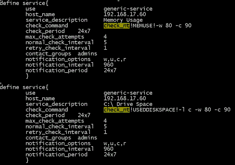
Task: Click second notification_interval value 960
Action: 108,149
